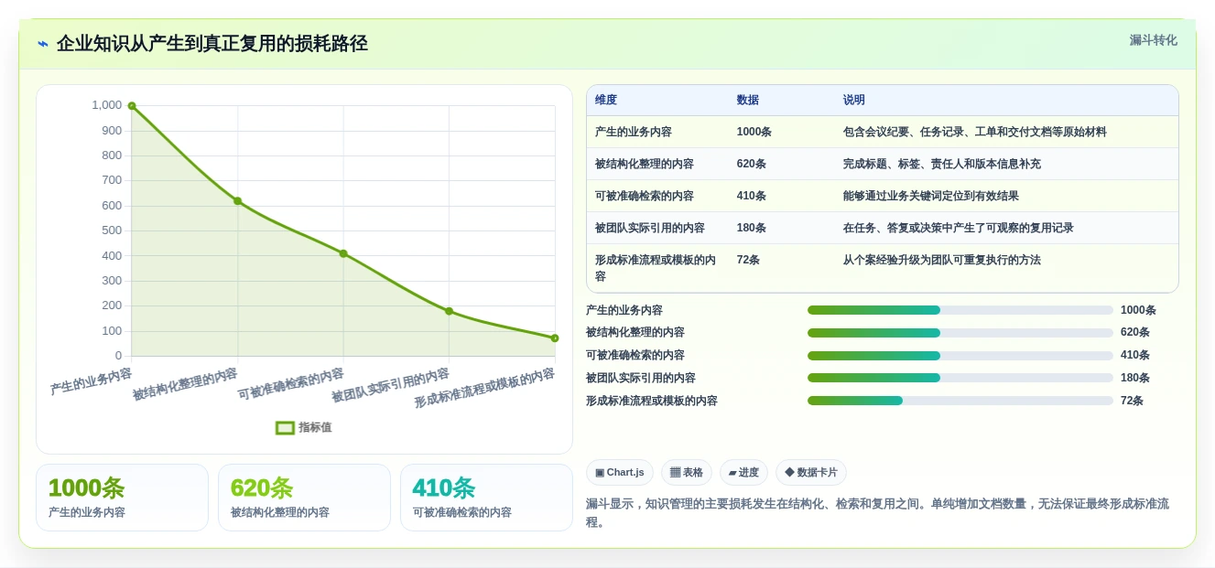Click chart data point for 被结构化整理的内容
Image resolution: width=1215 pixels, height=568 pixels.
pos(237,201)
